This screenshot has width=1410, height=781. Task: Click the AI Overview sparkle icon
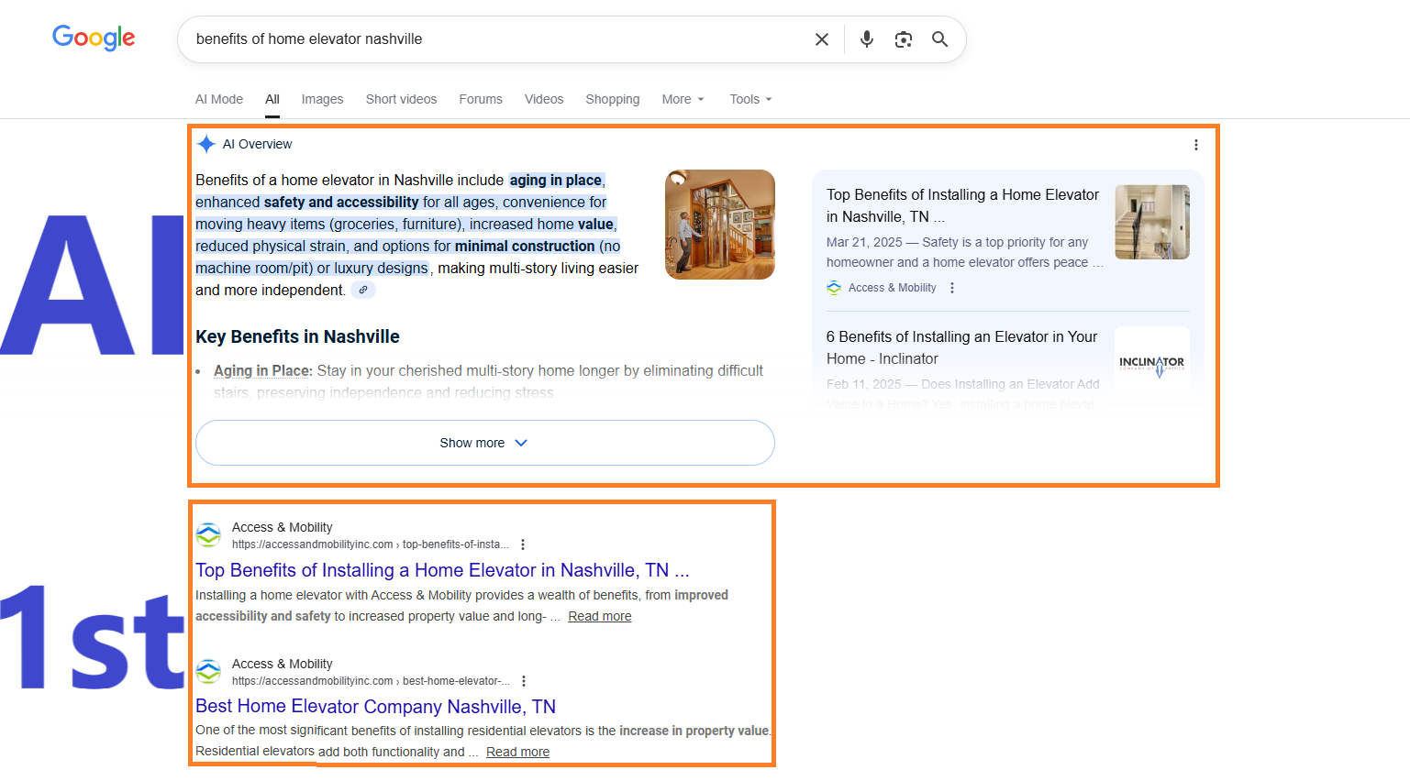206,144
